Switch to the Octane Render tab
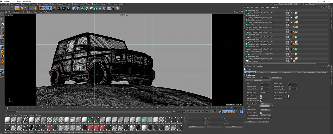The width and height of the screenshot is (333, 134). click(x=322, y=72)
